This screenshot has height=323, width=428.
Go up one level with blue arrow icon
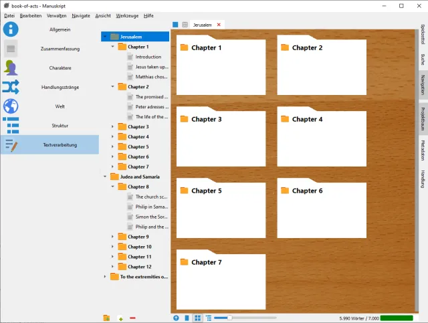click(177, 318)
